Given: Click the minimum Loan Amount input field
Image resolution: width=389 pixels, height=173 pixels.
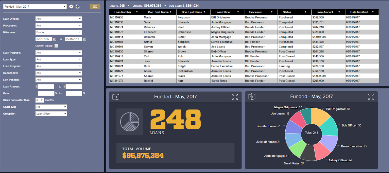Looking at the screenshot, I should 46,87.
